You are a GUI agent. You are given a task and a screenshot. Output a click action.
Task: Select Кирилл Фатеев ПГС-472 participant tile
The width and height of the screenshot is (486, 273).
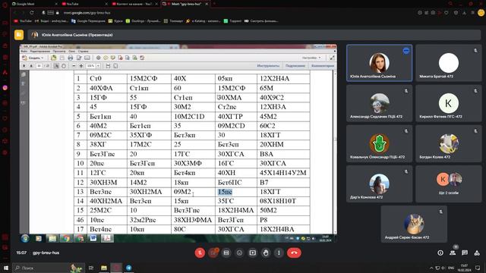pyautogui.click(x=449, y=103)
